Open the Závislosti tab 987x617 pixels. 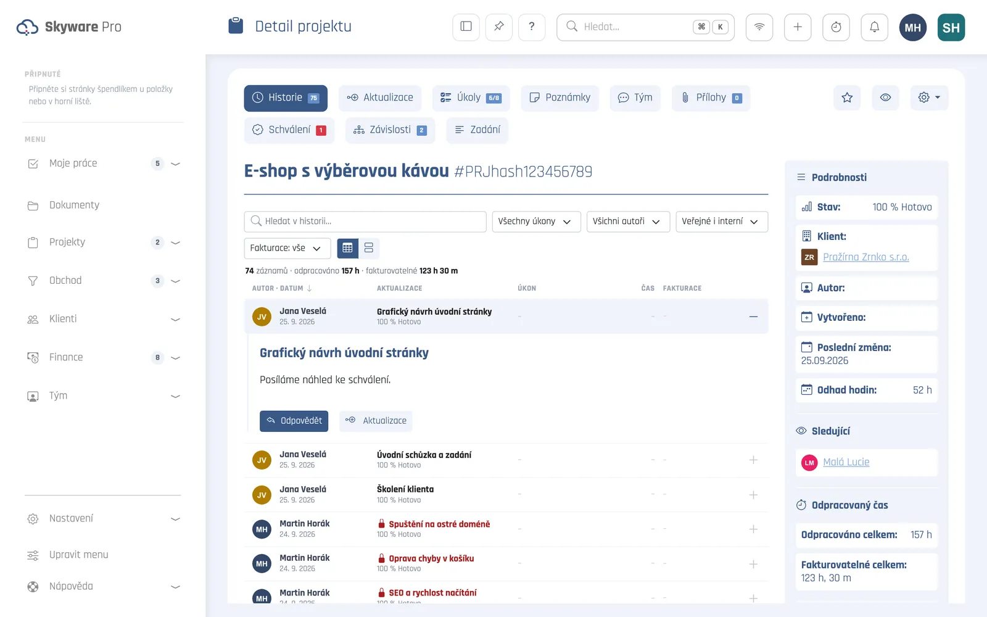(390, 130)
